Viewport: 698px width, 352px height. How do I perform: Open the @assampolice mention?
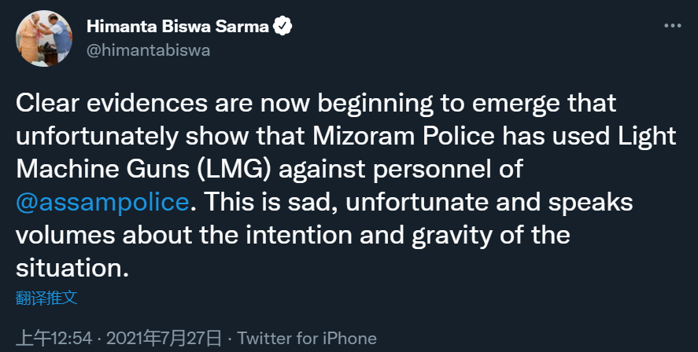[103, 201]
